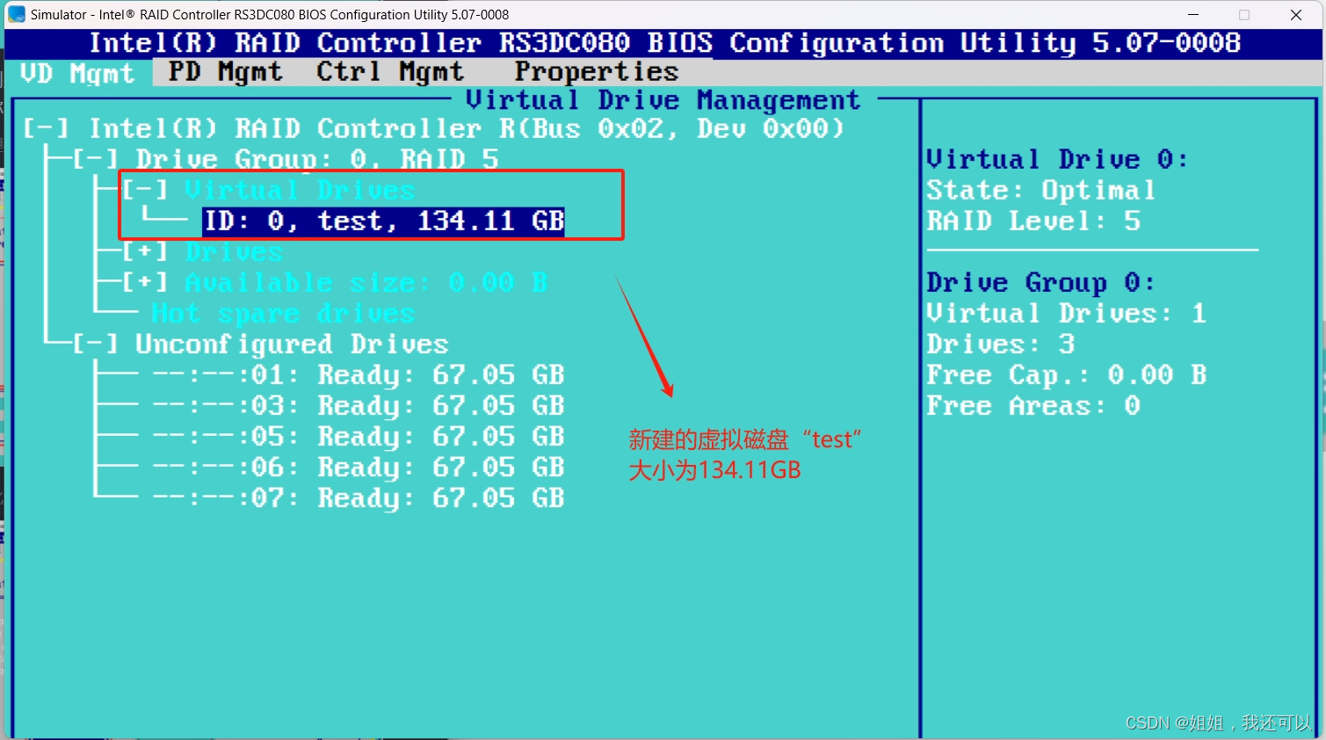The height and width of the screenshot is (740, 1326).
Task: Click the Drives label under Drive Group 0
Action: (234, 252)
